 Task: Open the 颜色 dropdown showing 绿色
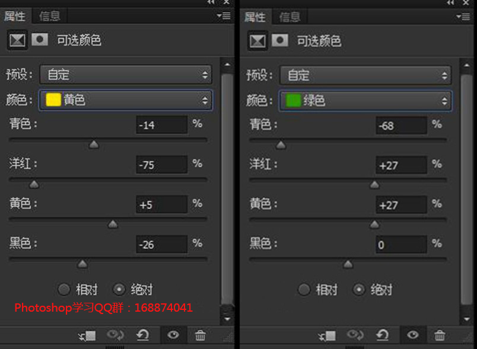(x=365, y=101)
